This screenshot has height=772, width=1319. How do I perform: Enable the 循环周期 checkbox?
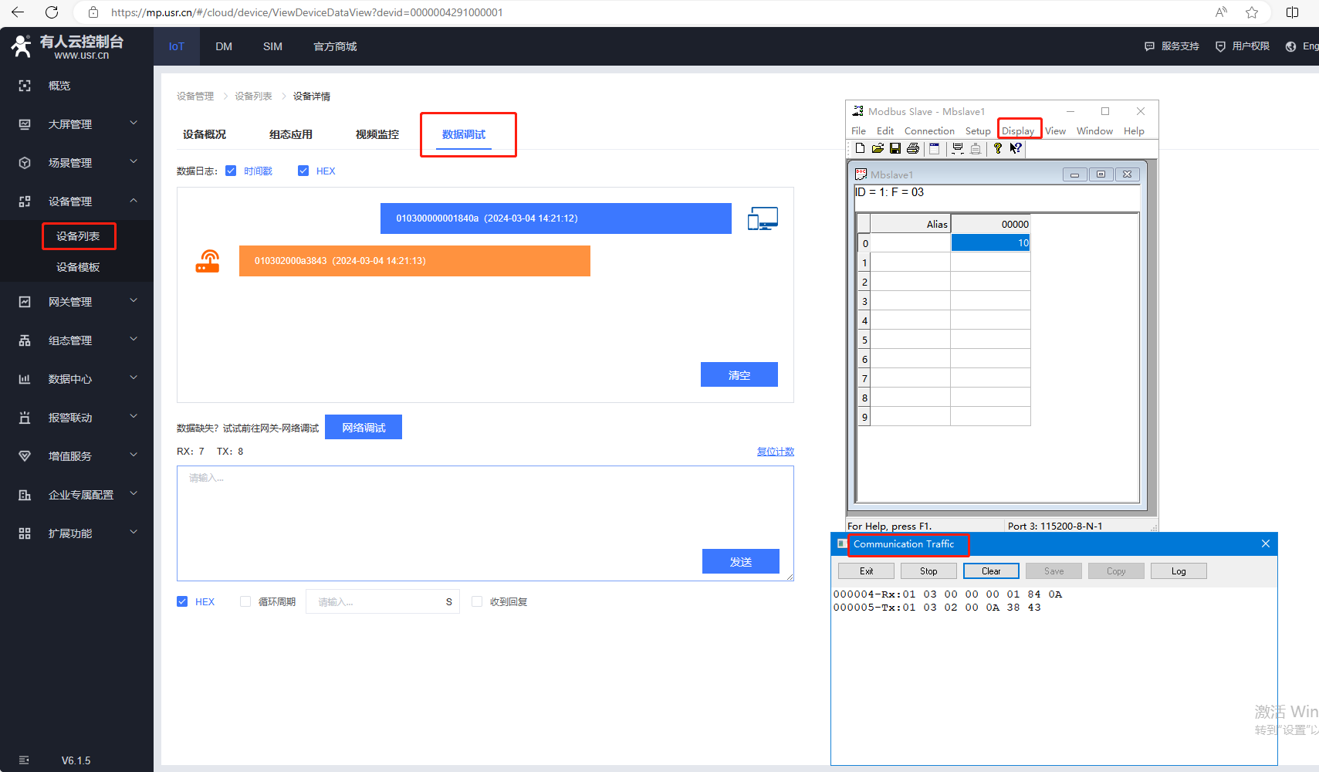click(245, 601)
